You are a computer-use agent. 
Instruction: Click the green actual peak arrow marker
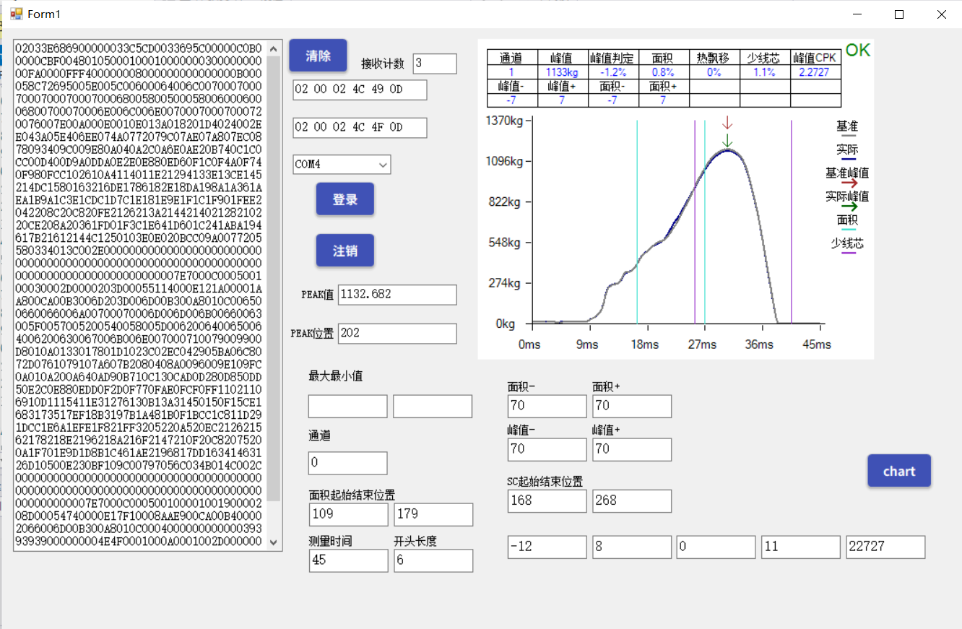point(727,139)
